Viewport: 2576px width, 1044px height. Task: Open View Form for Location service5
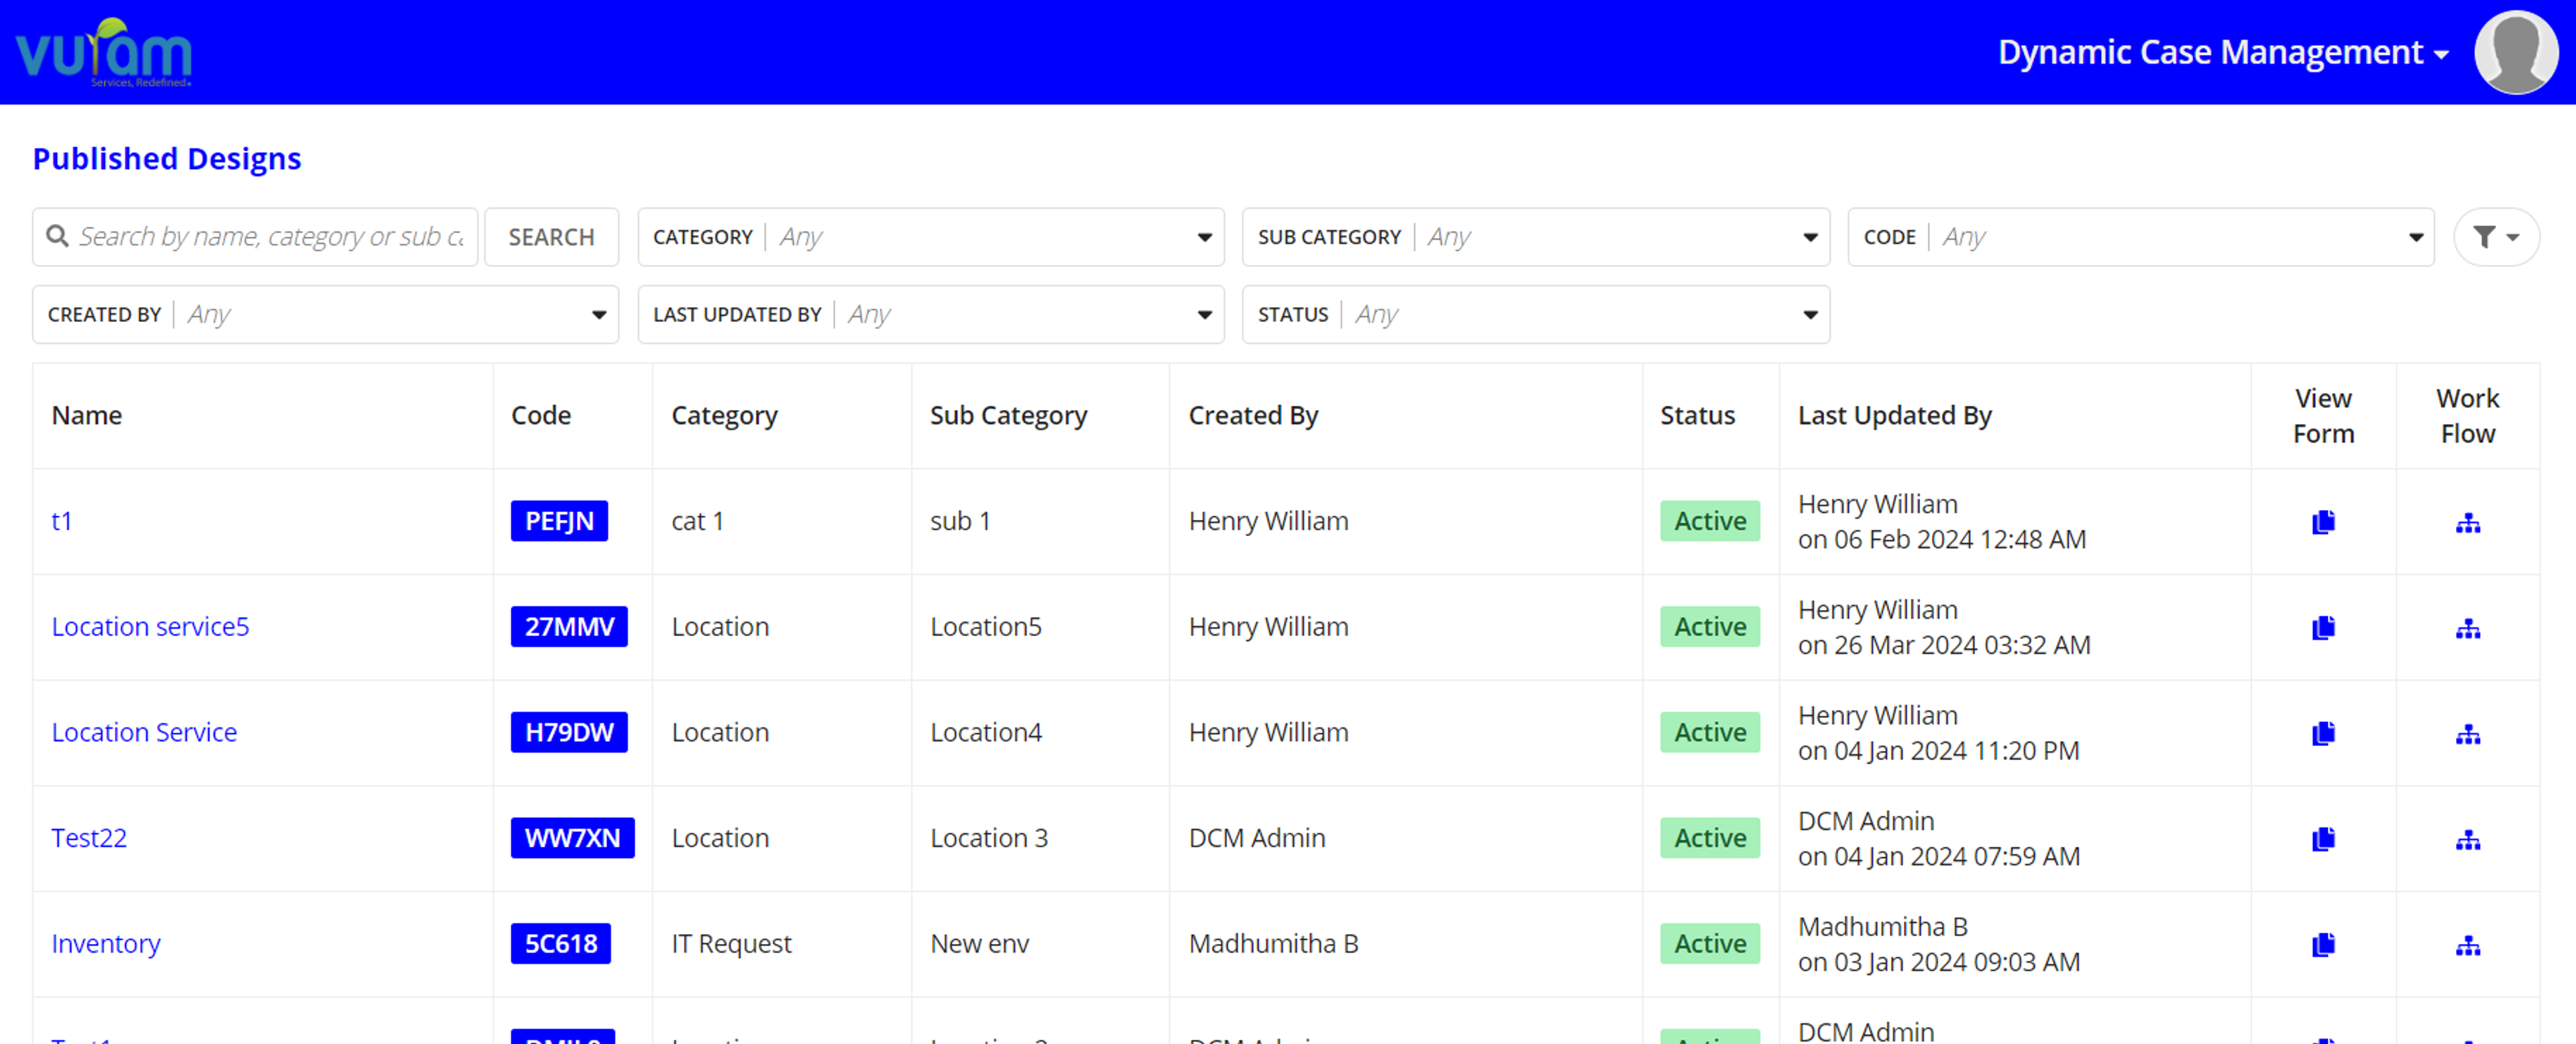pos(2323,628)
